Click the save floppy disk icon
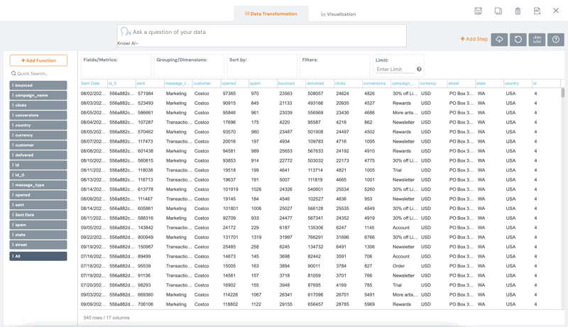Viewport: 568px width, 327px height. click(479, 11)
